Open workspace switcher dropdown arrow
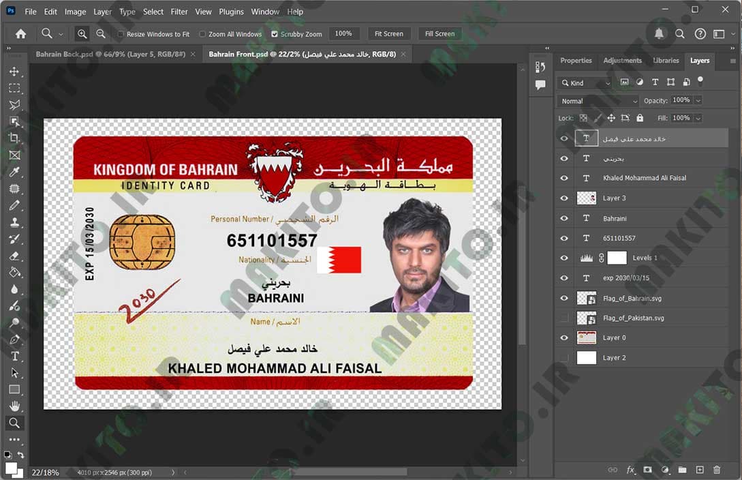The height and width of the screenshot is (480, 742). pyautogui.click(x=733, y=33)
